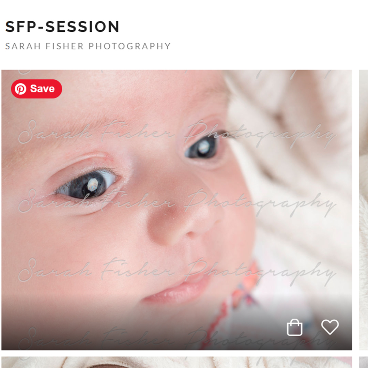Click the SFP-SESSION gallery title
This screenshot has width=368, height=368.
tap(62, 27)
